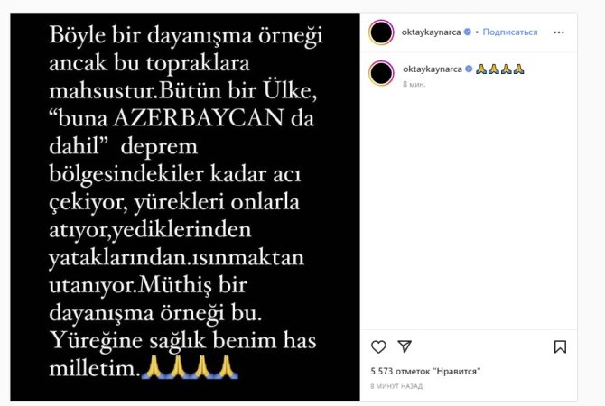Share the post via paper plane icon
This screenshot has width=605, height=406.
point(405,346)
